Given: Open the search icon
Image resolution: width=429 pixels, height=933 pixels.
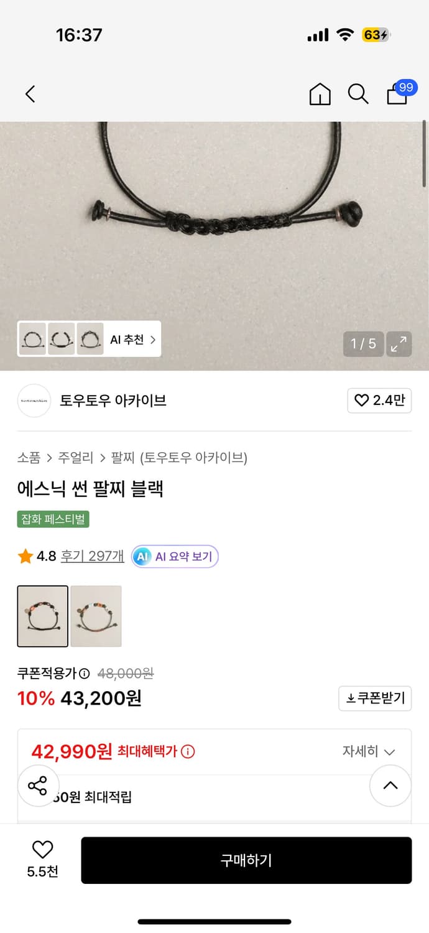Looking at the screenshot, I should tap(358, 94).
